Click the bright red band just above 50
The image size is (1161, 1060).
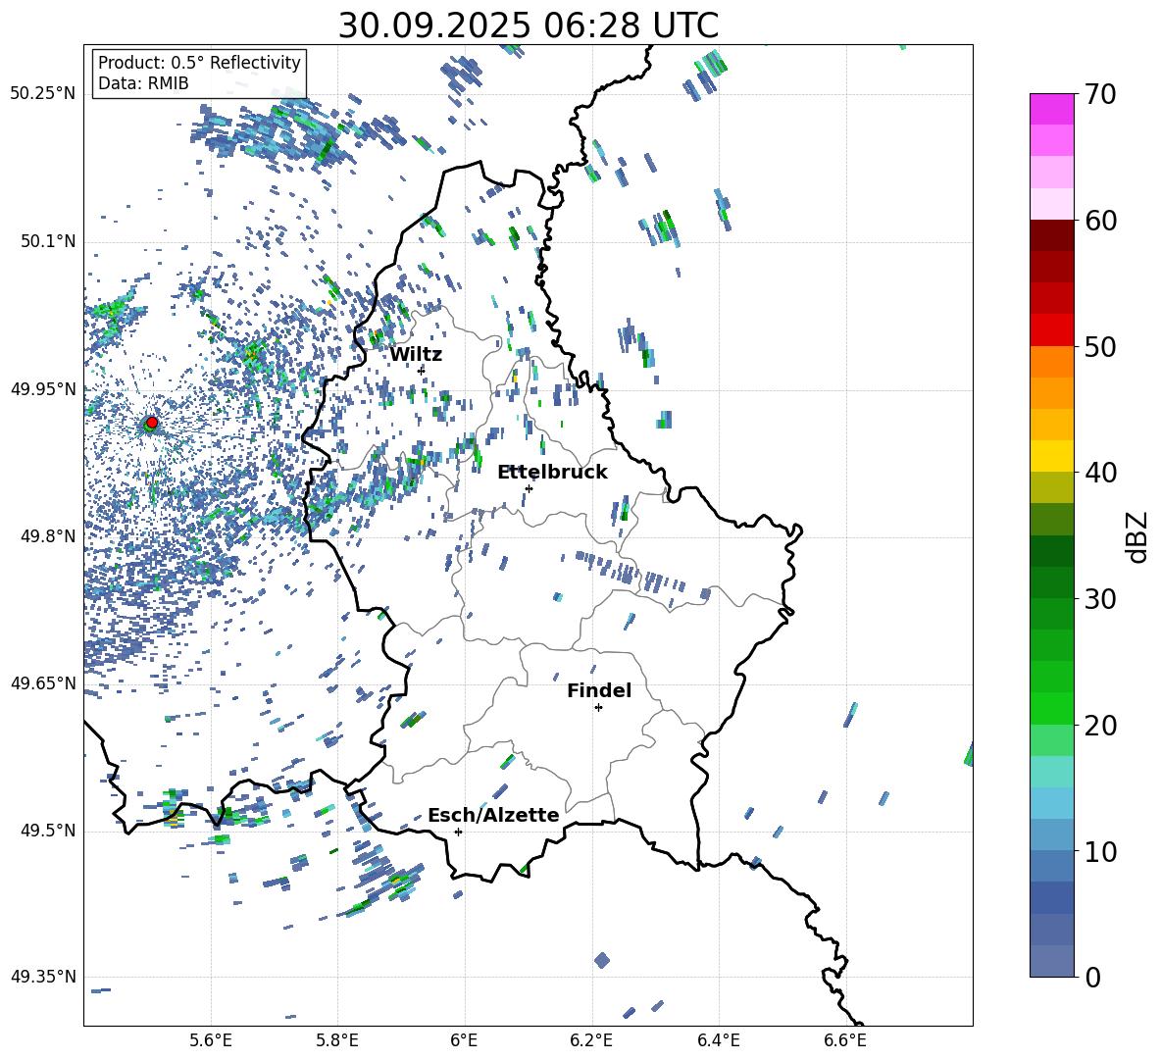click(x=1051, y=330)
